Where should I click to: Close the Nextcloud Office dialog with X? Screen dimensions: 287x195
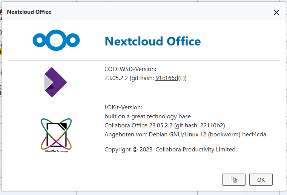click(x=276, y=12)
